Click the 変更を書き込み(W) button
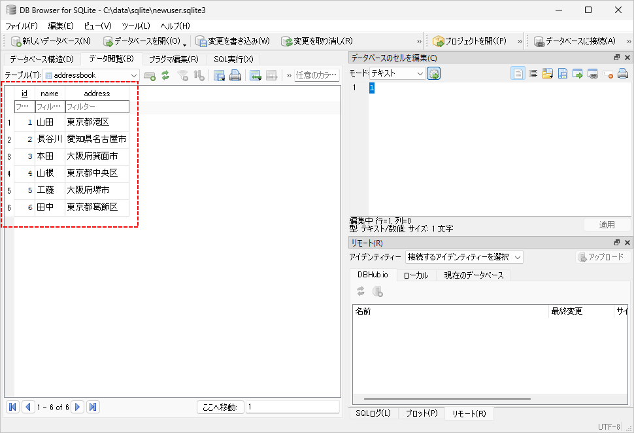The height and width of the screenshot is (433, 634). 233,41
